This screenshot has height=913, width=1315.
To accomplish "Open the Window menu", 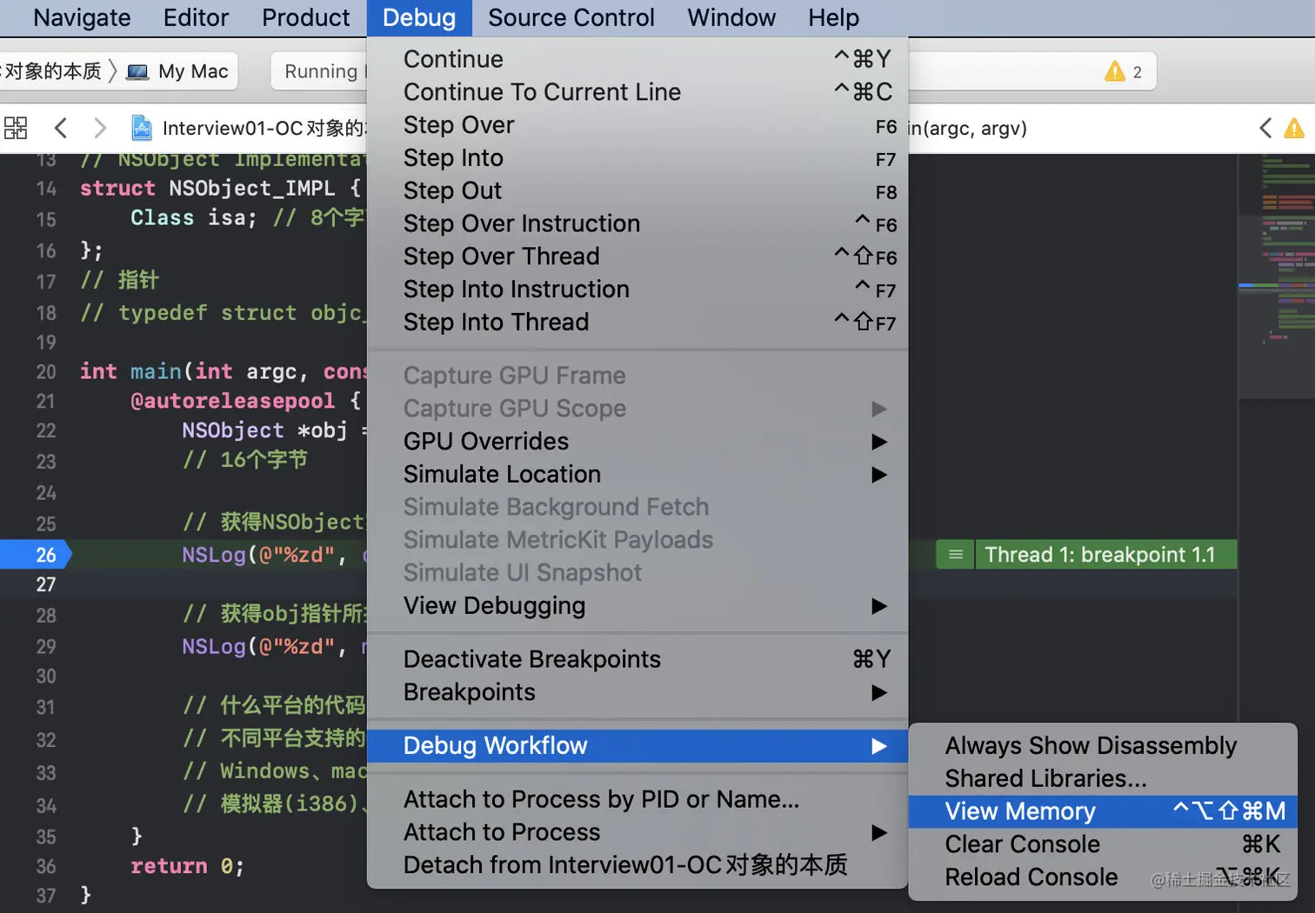I will (x=731, y=17).
